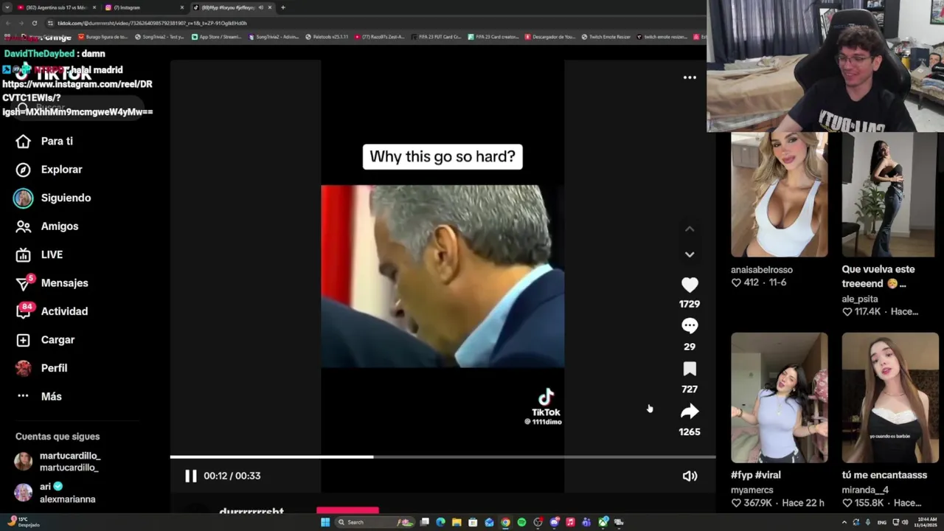Open a new browser tab

[x=282, y=7]
